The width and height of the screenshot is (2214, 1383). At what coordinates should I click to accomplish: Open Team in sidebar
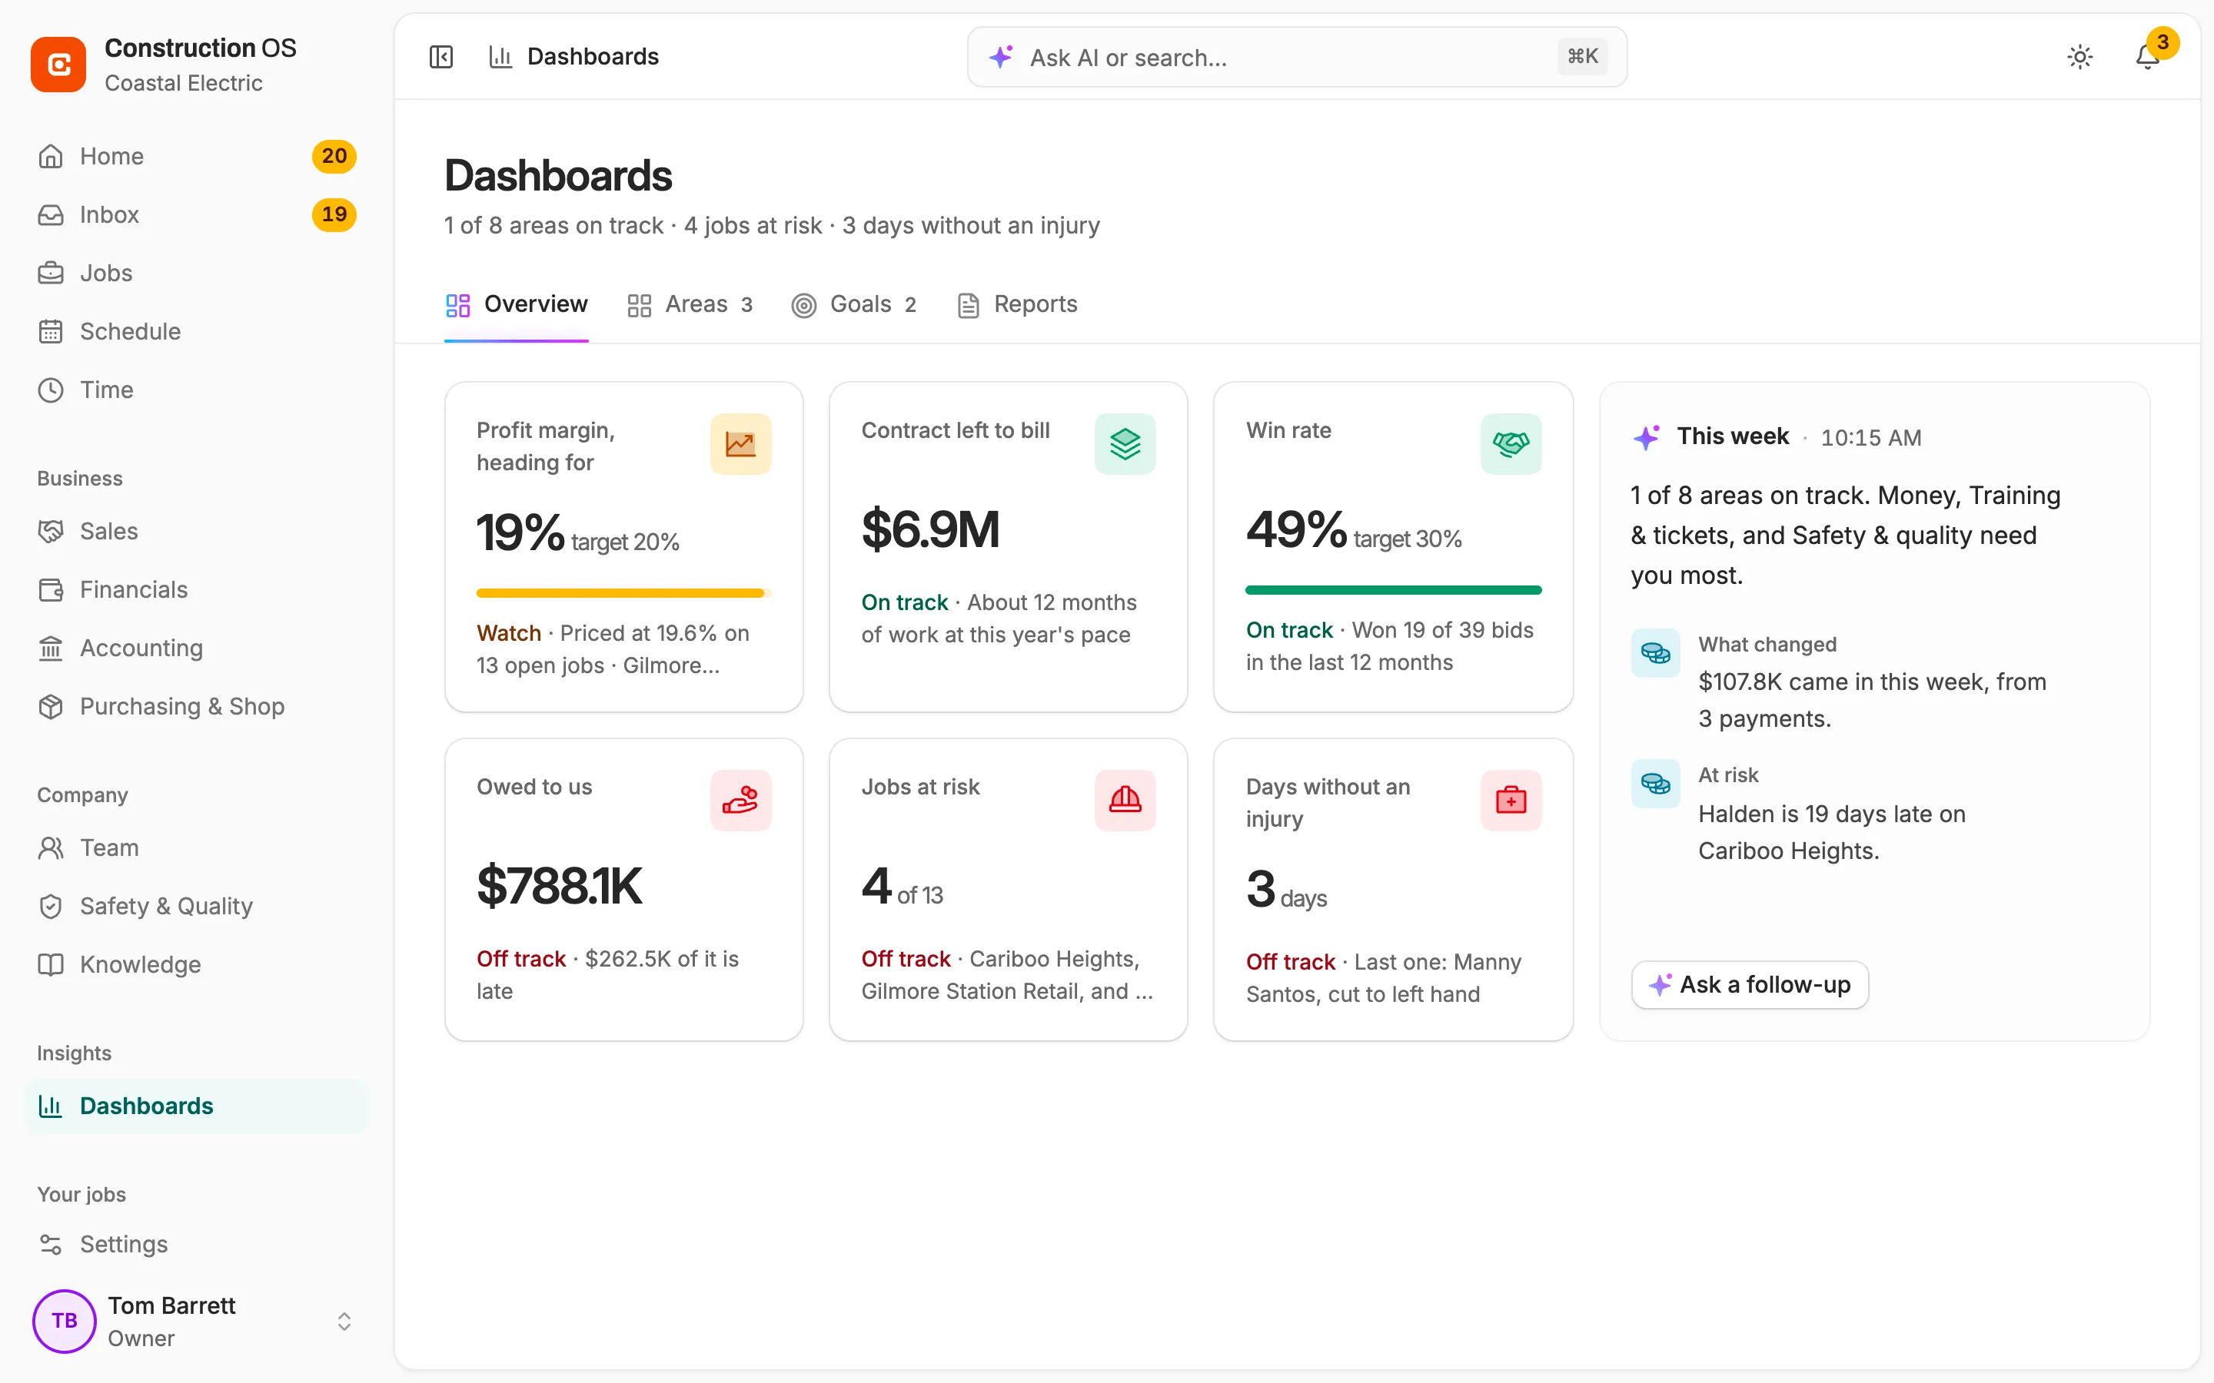(x=197, y=848)
